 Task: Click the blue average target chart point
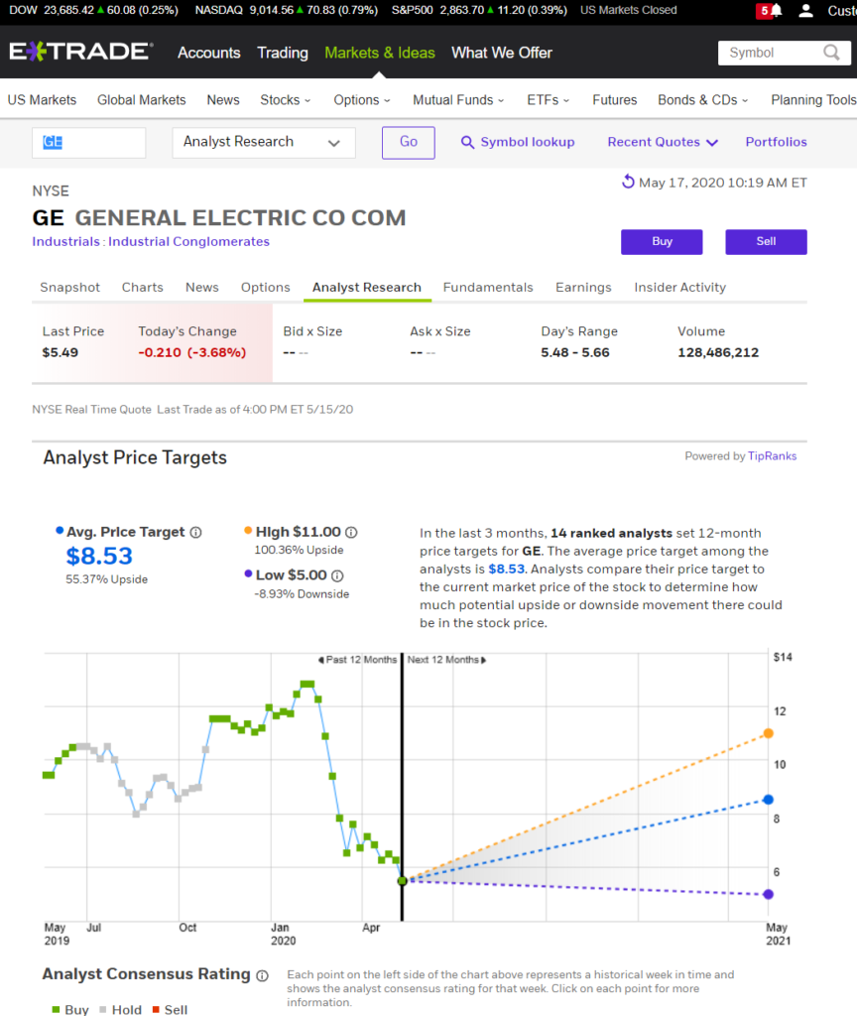[769, 800]
